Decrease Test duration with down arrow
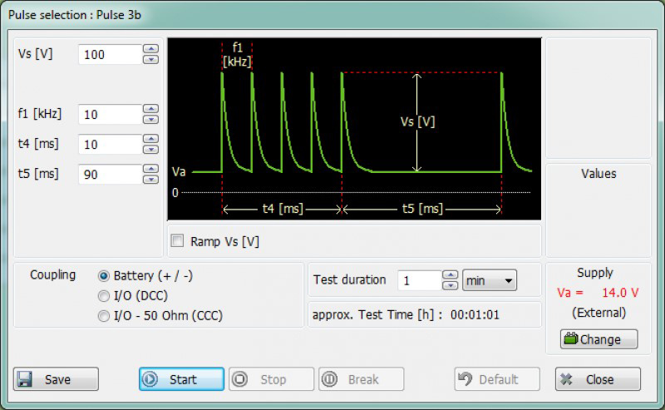The width and height of the screenshot is (665, 410). click(x=450, y=285)
